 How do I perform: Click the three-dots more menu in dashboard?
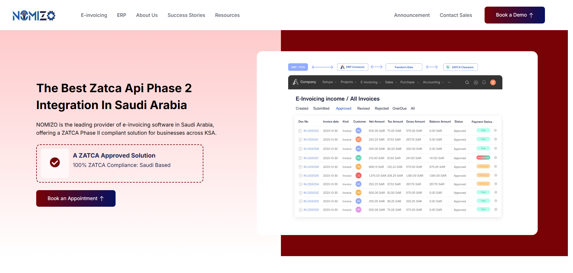(449, 82)
